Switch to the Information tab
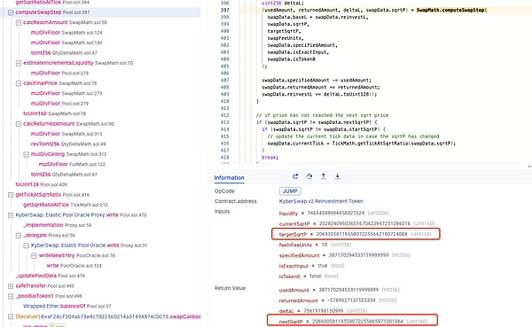This screenshot has width=532, height=327. [x=229, y=178]
